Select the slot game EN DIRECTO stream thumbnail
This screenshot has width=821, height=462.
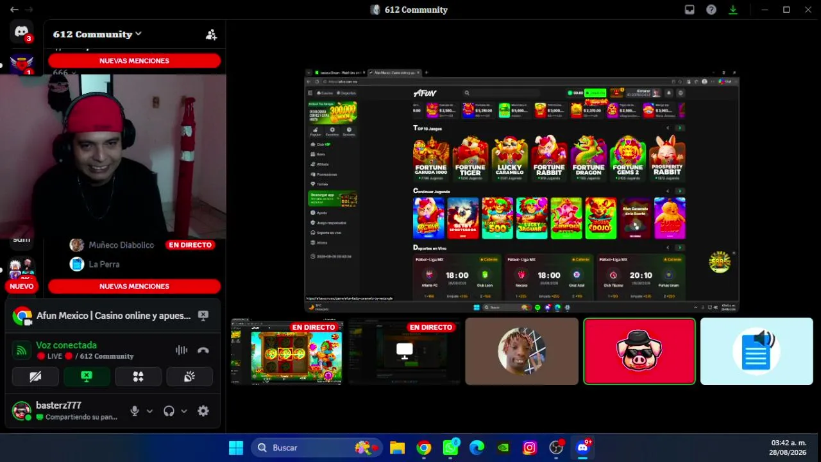[287, 352]
